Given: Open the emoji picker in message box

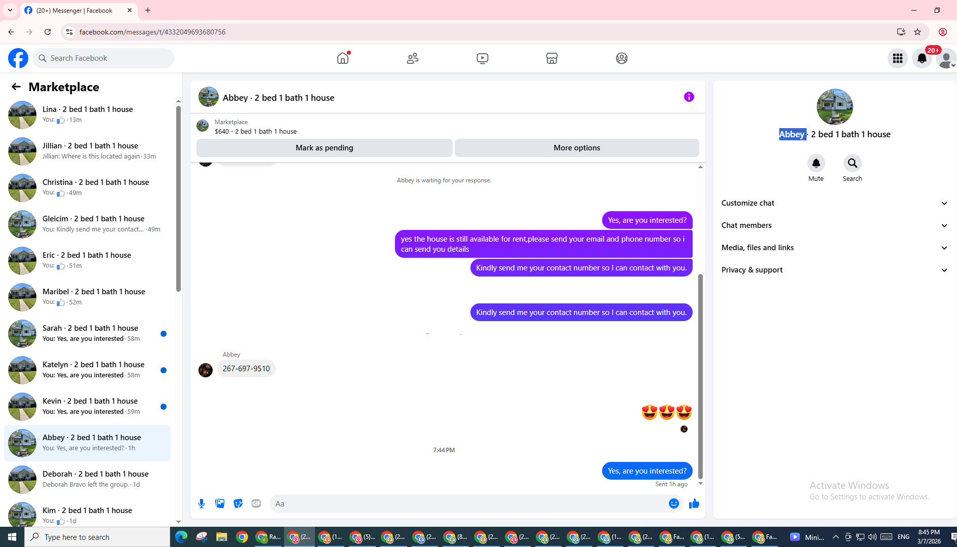Looking at the screenshot, I should tap(673, 503).
